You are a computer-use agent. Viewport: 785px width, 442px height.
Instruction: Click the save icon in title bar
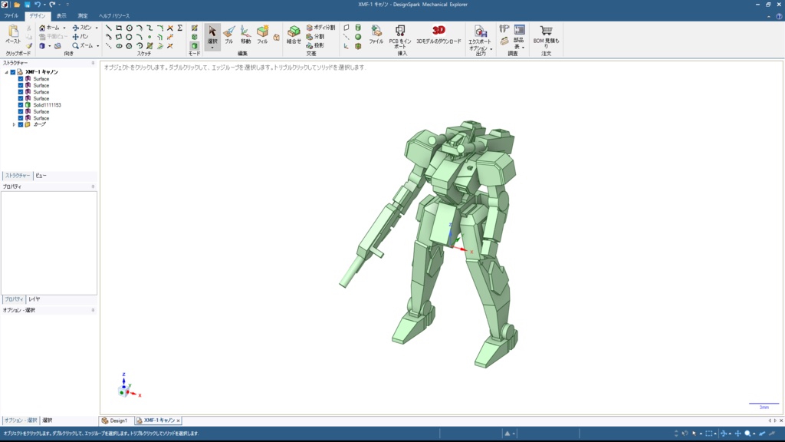(27, 5)
